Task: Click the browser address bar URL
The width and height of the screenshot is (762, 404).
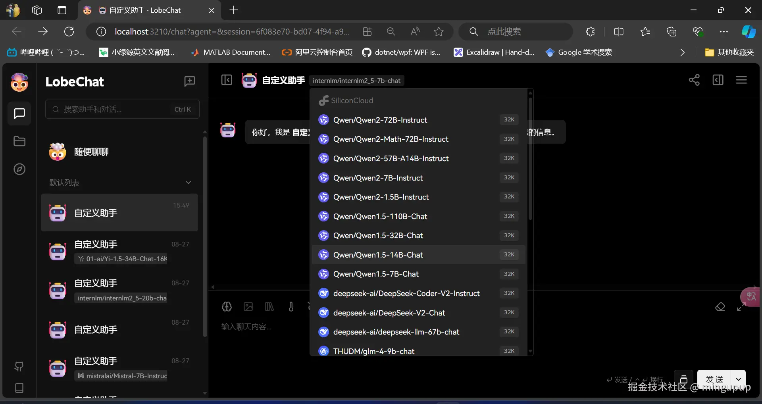Action: (x=232, y=32)
